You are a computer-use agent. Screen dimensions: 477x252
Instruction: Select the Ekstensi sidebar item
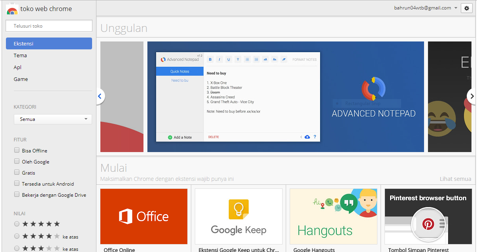[49, 43]
